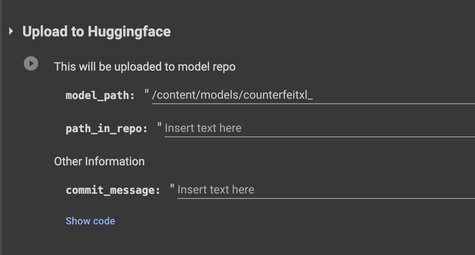This screenshot has width=475, height=255.
Task: Select the Other Information subheading
Action: 99,161
